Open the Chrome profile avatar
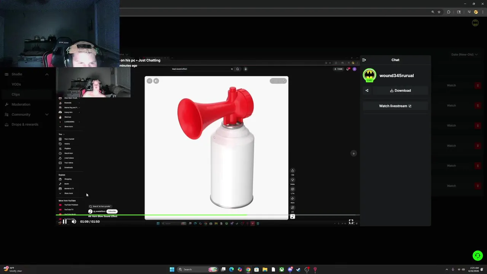The width and height of the screenshot is (487, 274). pyautogui.click(x=476, y=12)
